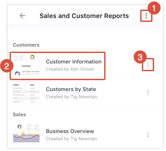Open the Business Overview report title

coord(70,131)
